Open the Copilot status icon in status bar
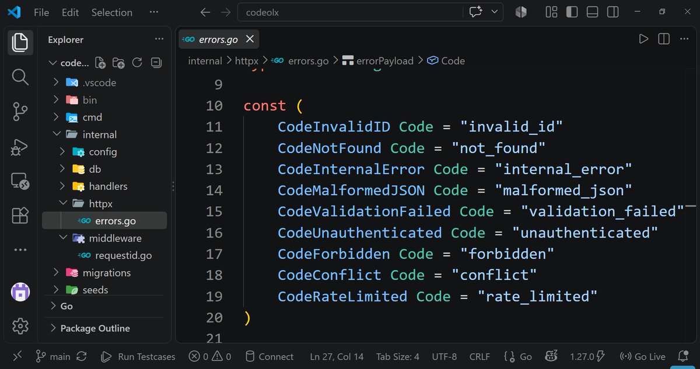The width and height of the screenshot is (700, 369). tap(551, 356)
